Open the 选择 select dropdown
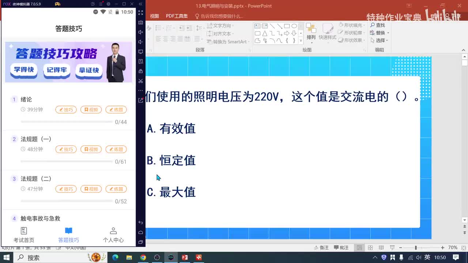 click(379, 41)
